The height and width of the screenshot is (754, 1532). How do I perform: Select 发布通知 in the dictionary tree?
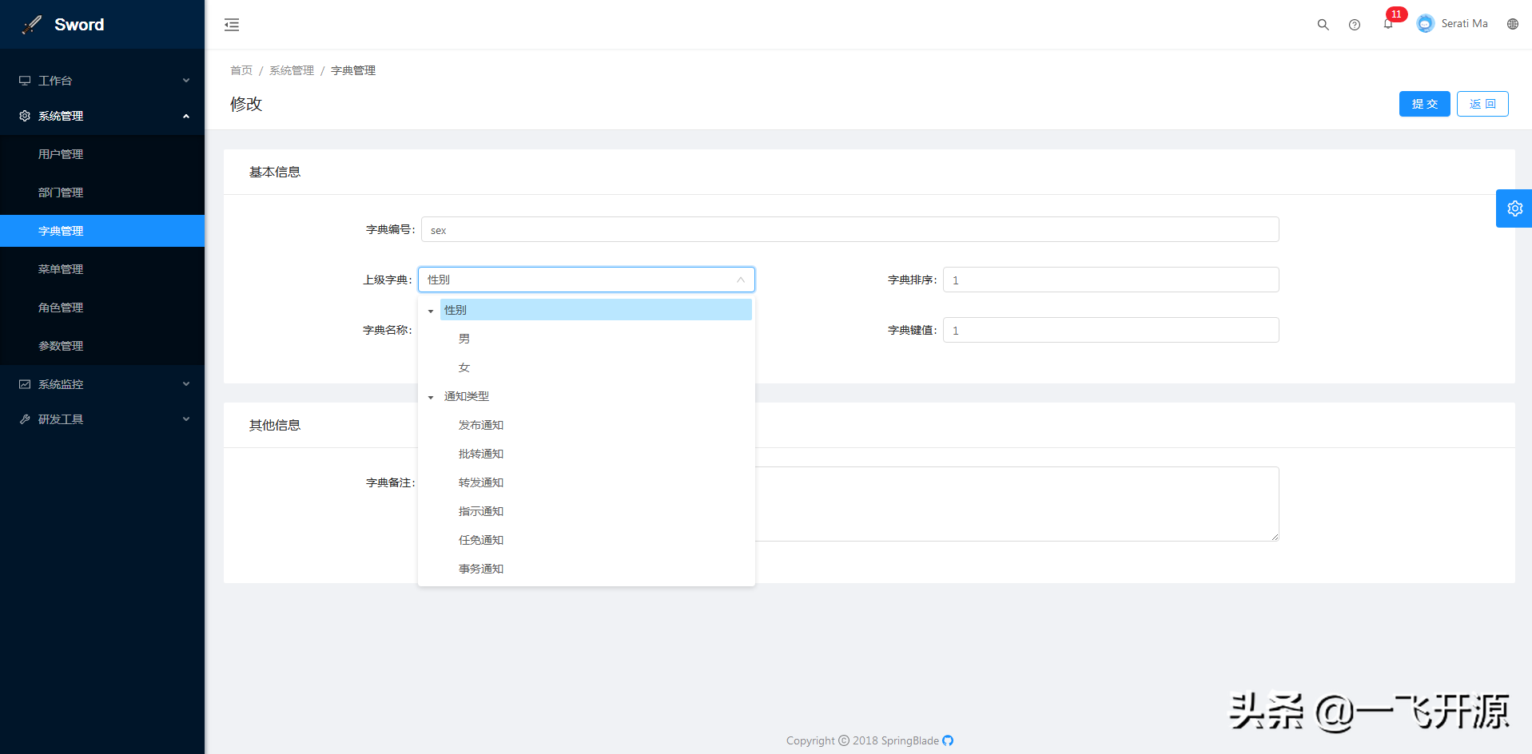481,425
